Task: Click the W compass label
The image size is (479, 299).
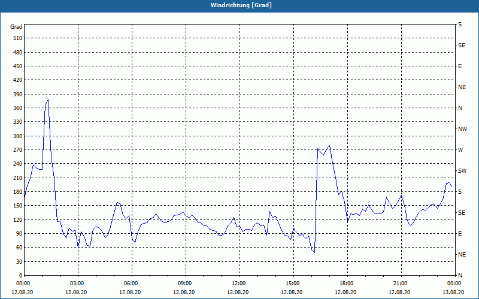Action: pyautogui.click(x=460, y=150)
